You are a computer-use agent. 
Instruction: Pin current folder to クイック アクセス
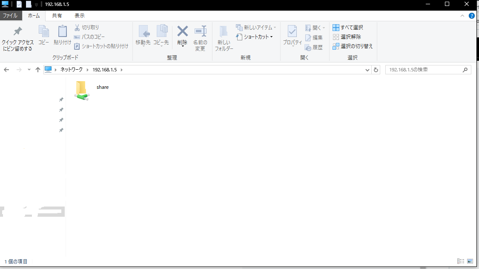tap(17, 38)
